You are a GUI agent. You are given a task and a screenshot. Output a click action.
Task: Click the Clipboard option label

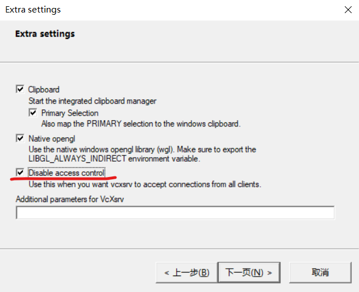pyautogui.click(x=44, y=89)
